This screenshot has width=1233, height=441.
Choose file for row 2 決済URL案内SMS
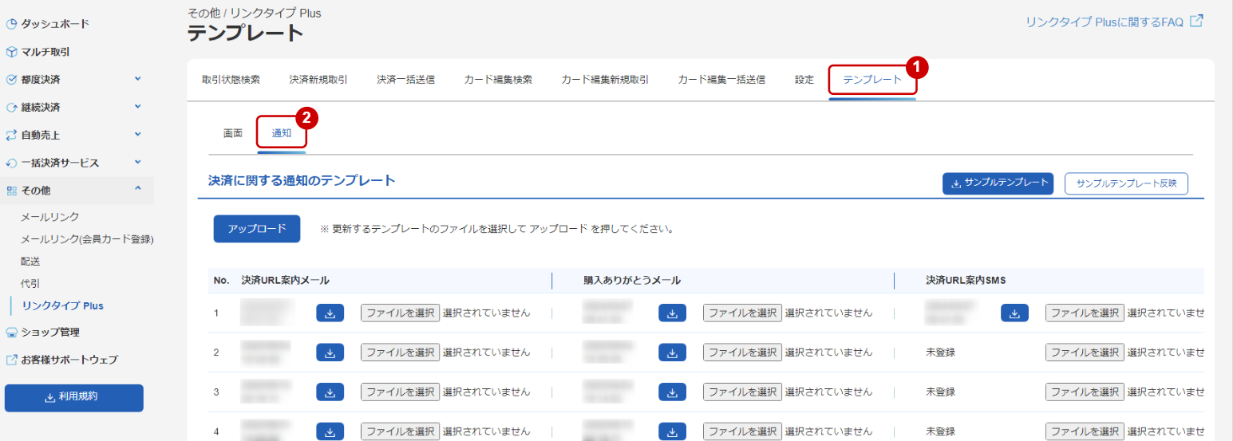tap(1085, 352)
